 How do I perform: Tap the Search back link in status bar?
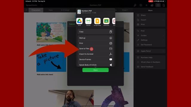coord(28,1)
